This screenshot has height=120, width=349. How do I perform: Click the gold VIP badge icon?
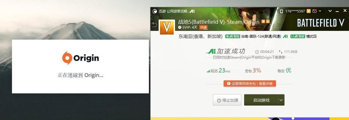[309, 11]
